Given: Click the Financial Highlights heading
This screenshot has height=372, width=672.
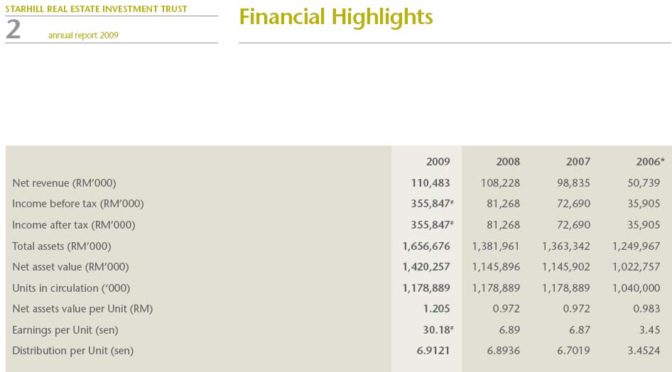Looking at the screenshot, I should (336, 17).
